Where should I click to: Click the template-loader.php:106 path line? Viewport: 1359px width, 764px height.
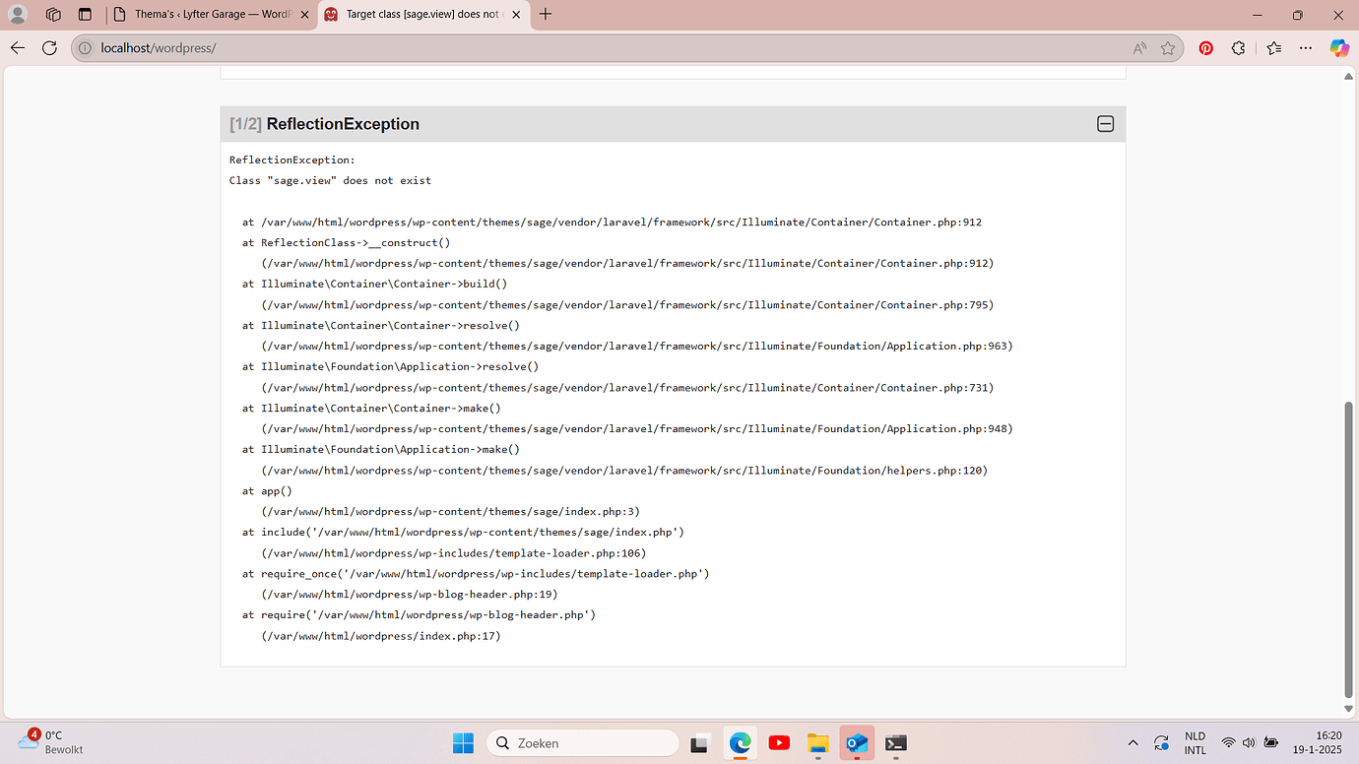coord(454,552)
